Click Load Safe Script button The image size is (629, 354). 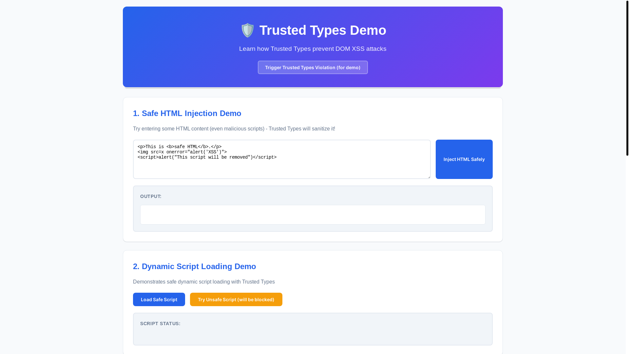point(159,300)
